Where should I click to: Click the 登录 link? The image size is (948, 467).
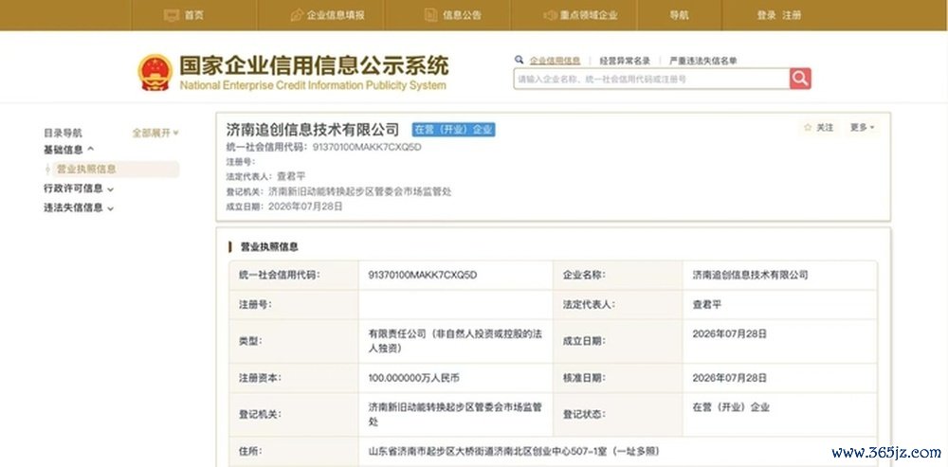[767, 15]
